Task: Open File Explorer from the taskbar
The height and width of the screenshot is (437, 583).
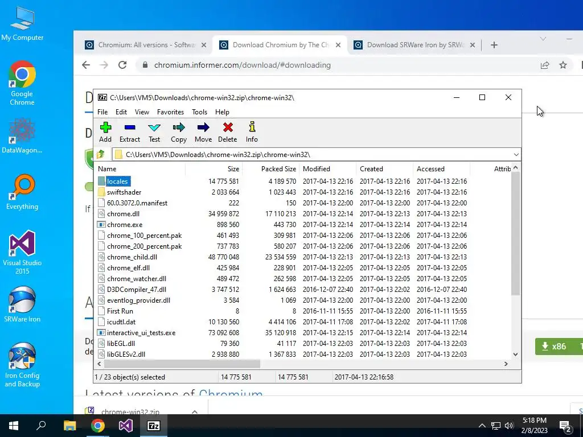Action: coord(69,426)
